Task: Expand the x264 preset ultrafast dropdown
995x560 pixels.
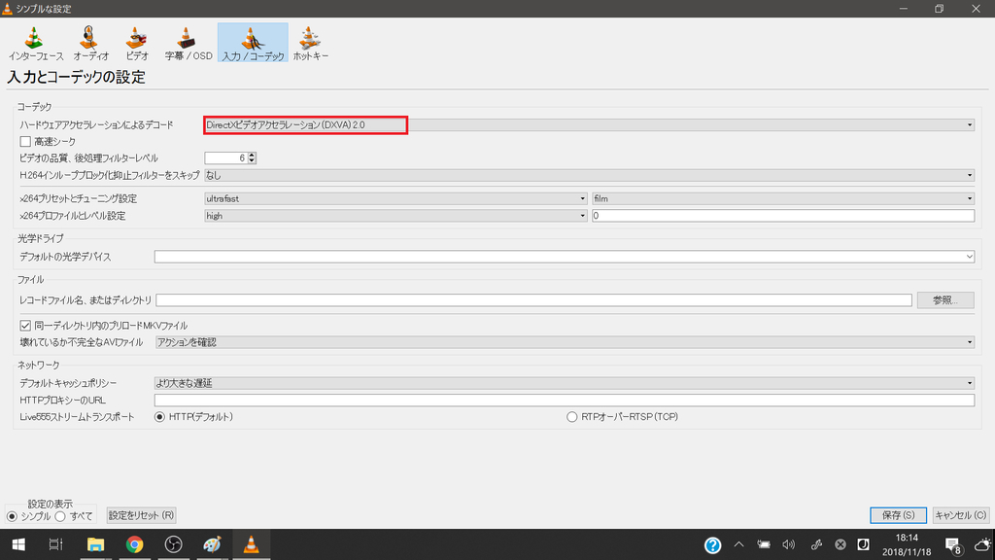Action: (x=395, y=198)
